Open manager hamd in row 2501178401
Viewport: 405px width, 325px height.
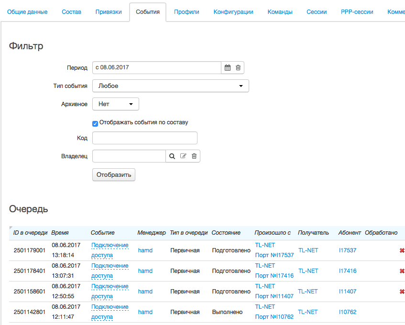[145, 271]
